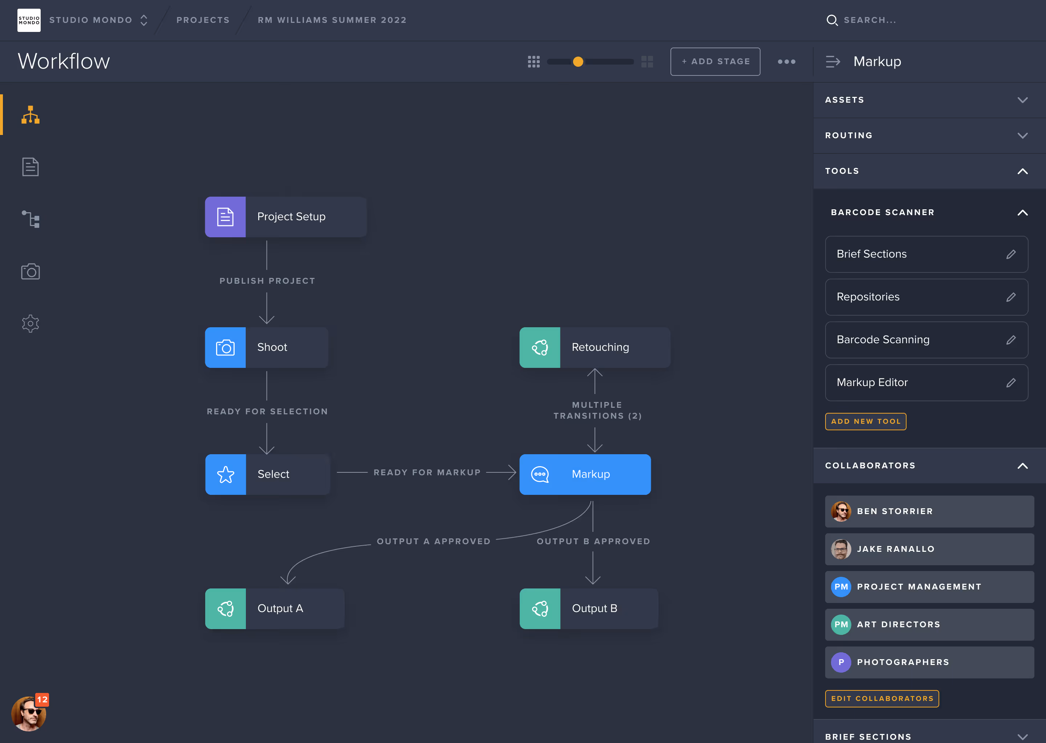Click the orange zoom slider handle
Image resolution: width=1046 pixels, height=743 pixels.
tap(578, 61)
